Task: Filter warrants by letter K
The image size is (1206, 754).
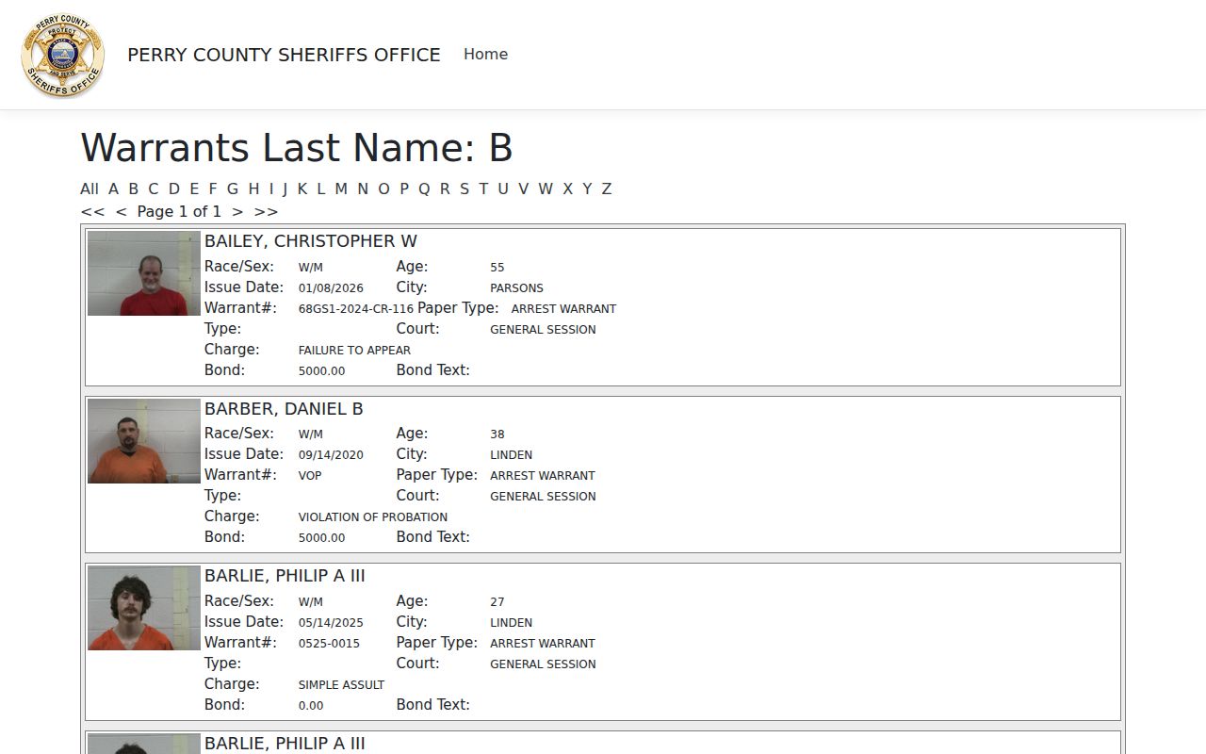Action: click(x=301, y=188)
